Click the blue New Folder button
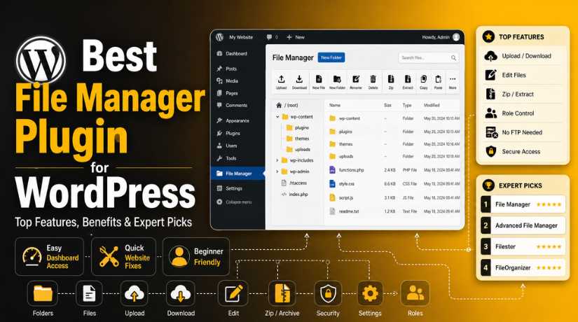The height and width of the screenshot is (322, 578). coord(331,57)
